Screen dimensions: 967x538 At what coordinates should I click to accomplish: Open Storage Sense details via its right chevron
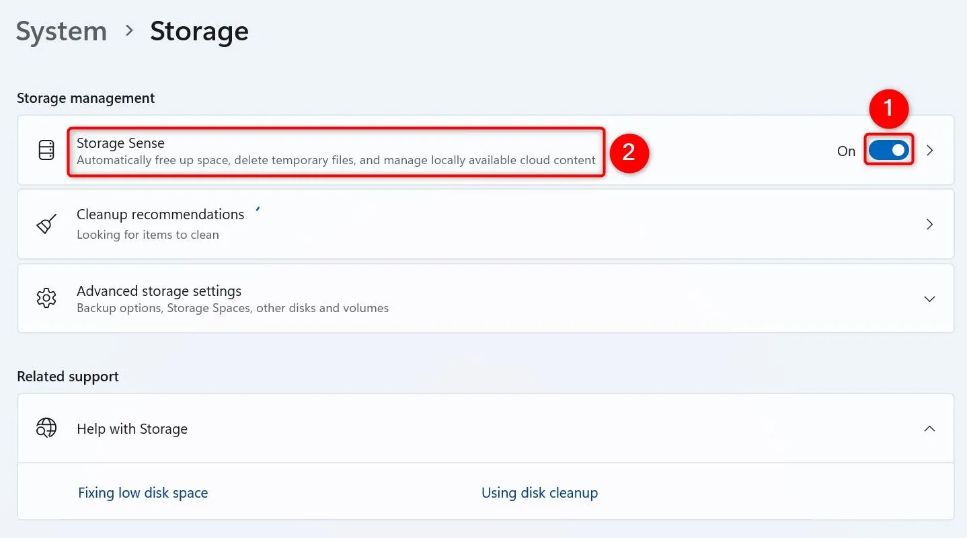click(x=929, y=151)
